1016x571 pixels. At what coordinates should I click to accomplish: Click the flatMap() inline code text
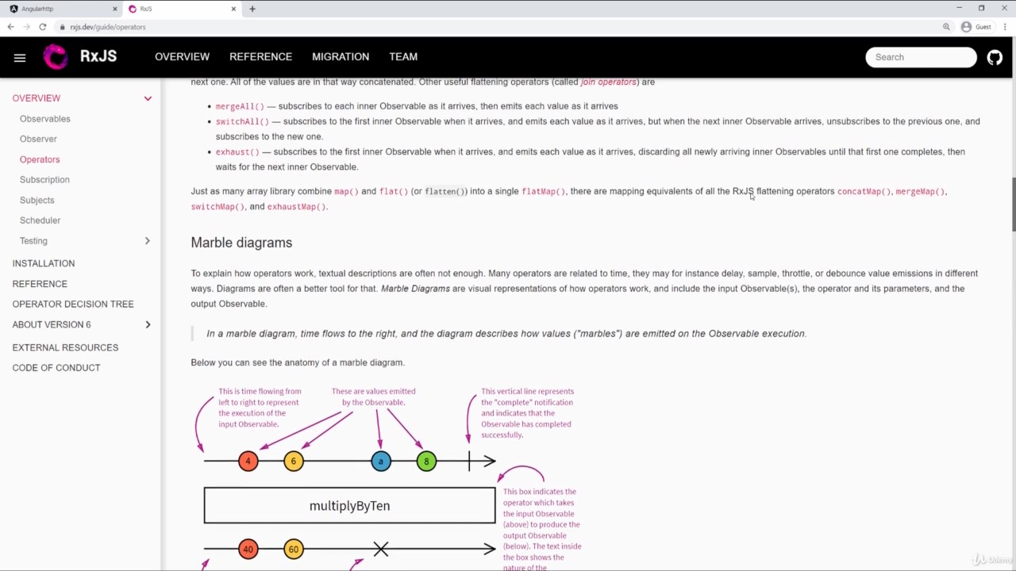pyautogui.click(x=544, y=191)
